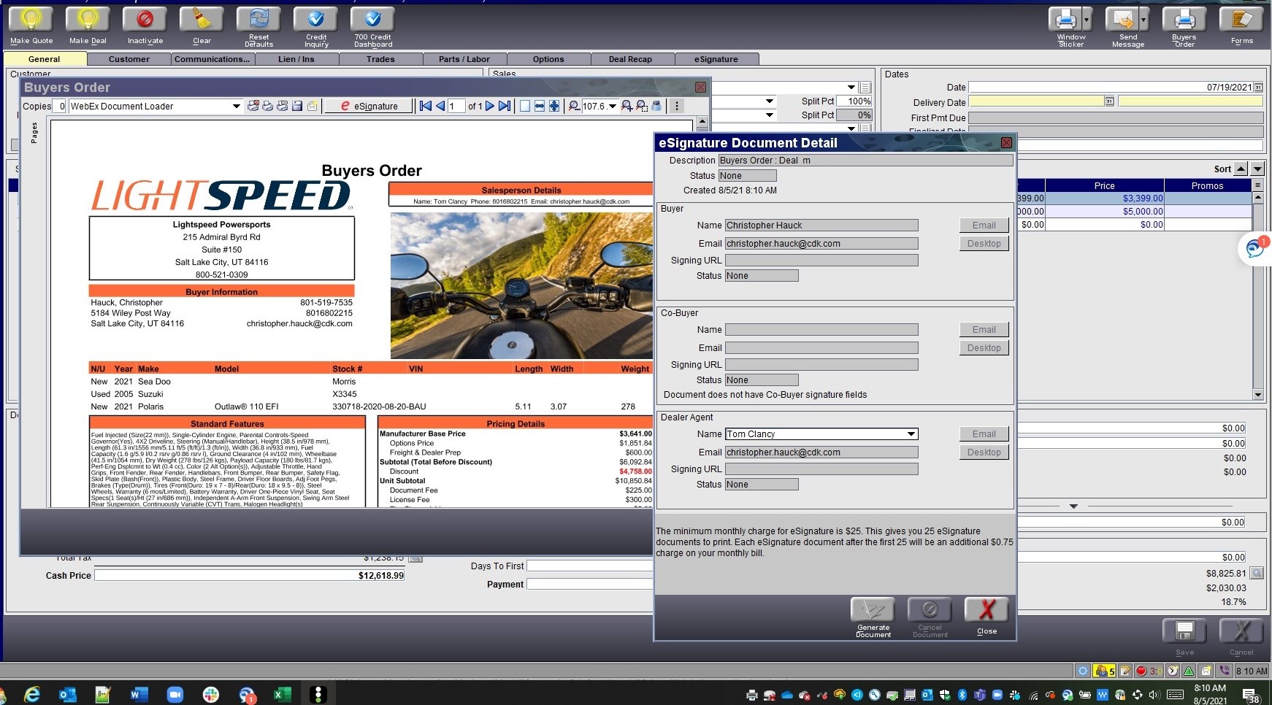Screen dimensions: 1272x705
Task: Open Zoom from the taskbar
Action: point(175,694)
